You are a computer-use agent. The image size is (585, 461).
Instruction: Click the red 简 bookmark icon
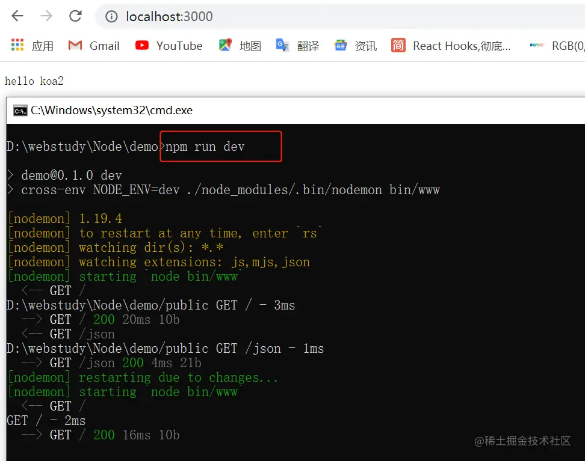(x=398, y=45)
